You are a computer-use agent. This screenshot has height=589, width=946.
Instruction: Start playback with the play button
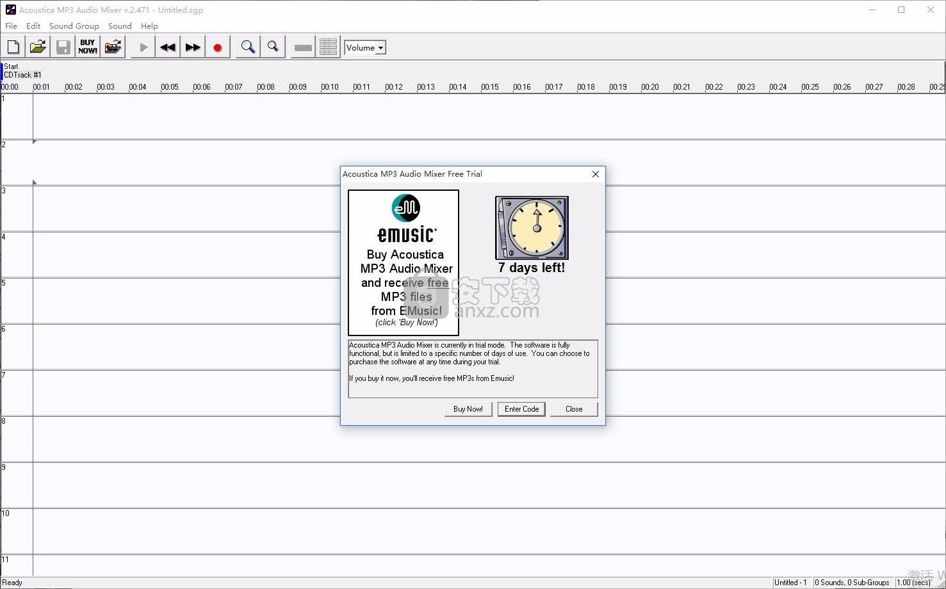(143, 47)
